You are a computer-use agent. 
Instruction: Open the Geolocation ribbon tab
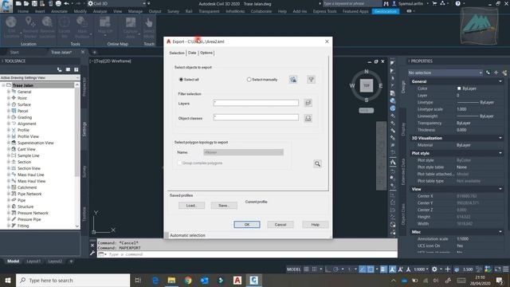(x=386, y=11)
